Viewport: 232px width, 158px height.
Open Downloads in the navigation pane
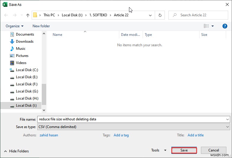tap(25, 42)
